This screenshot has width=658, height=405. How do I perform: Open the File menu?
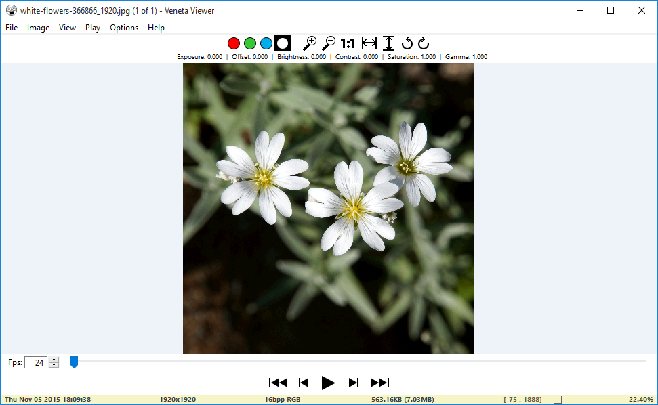coord(12,28)
